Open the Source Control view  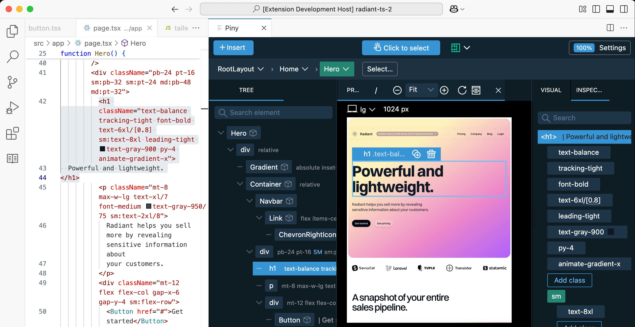[x=12, y=82]
